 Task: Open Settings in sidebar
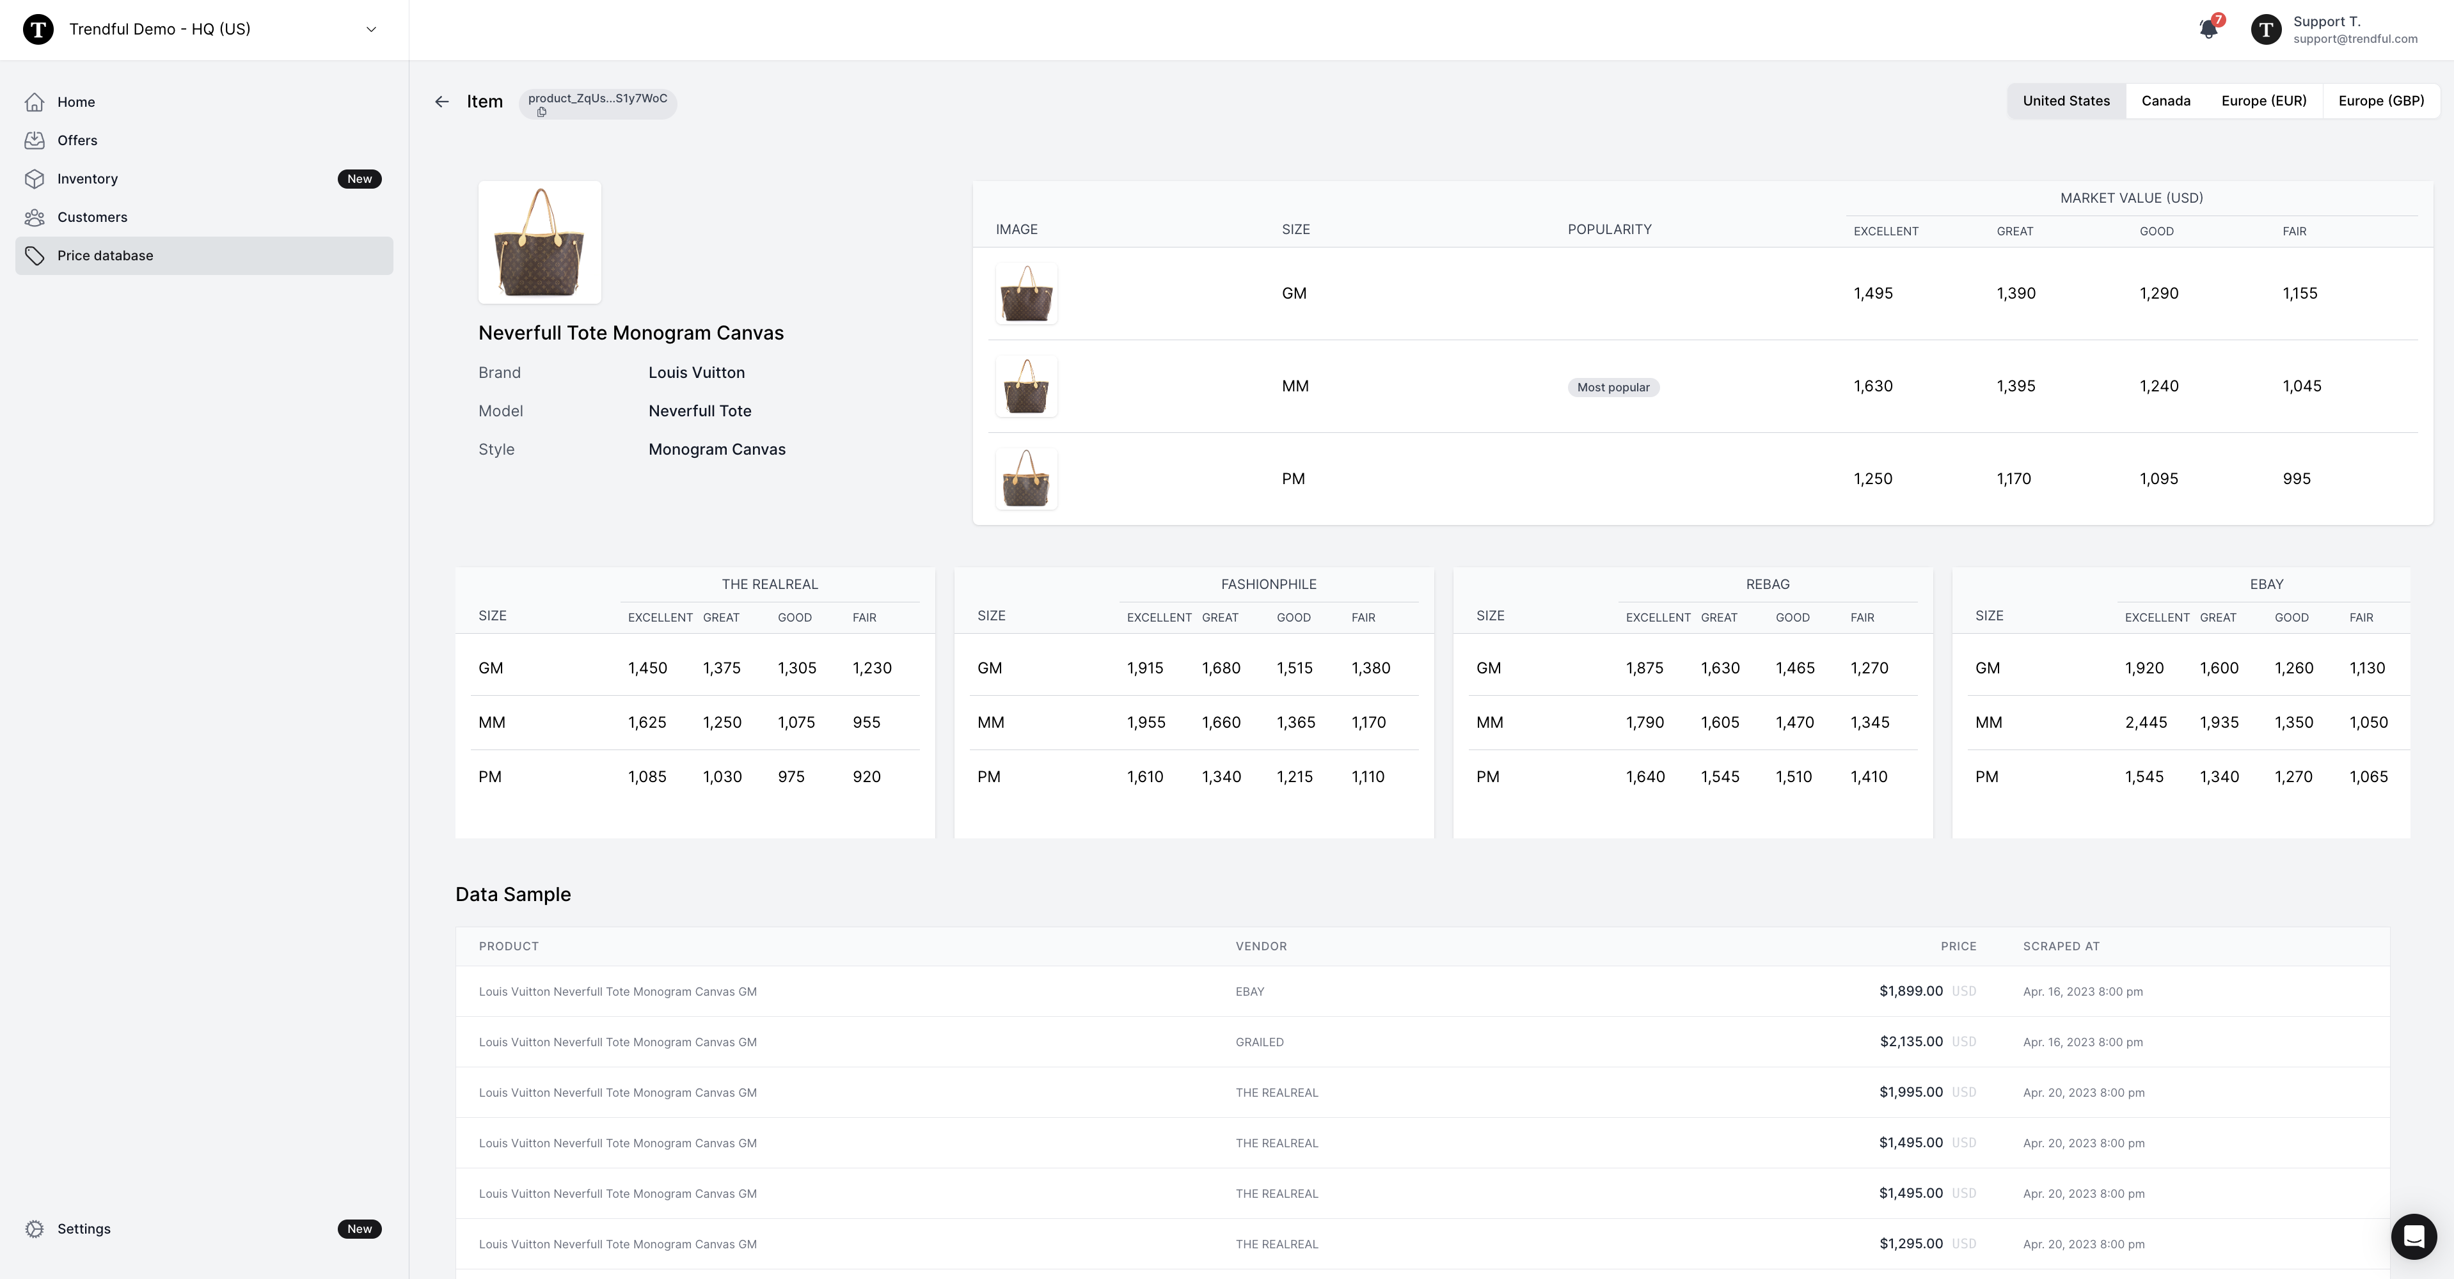[x=204, y=1228]
